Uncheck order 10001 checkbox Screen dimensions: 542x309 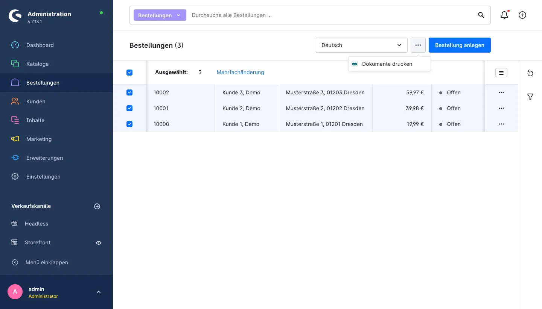point(129,108)
